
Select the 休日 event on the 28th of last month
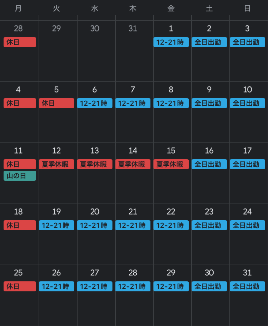[x=20, y=42]
